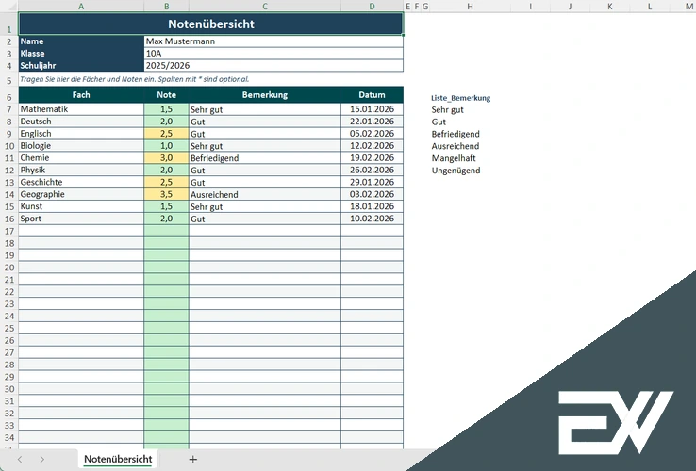Select column K header
The height and width of the screenshot is (471, 696).
[x=610, y=7]
